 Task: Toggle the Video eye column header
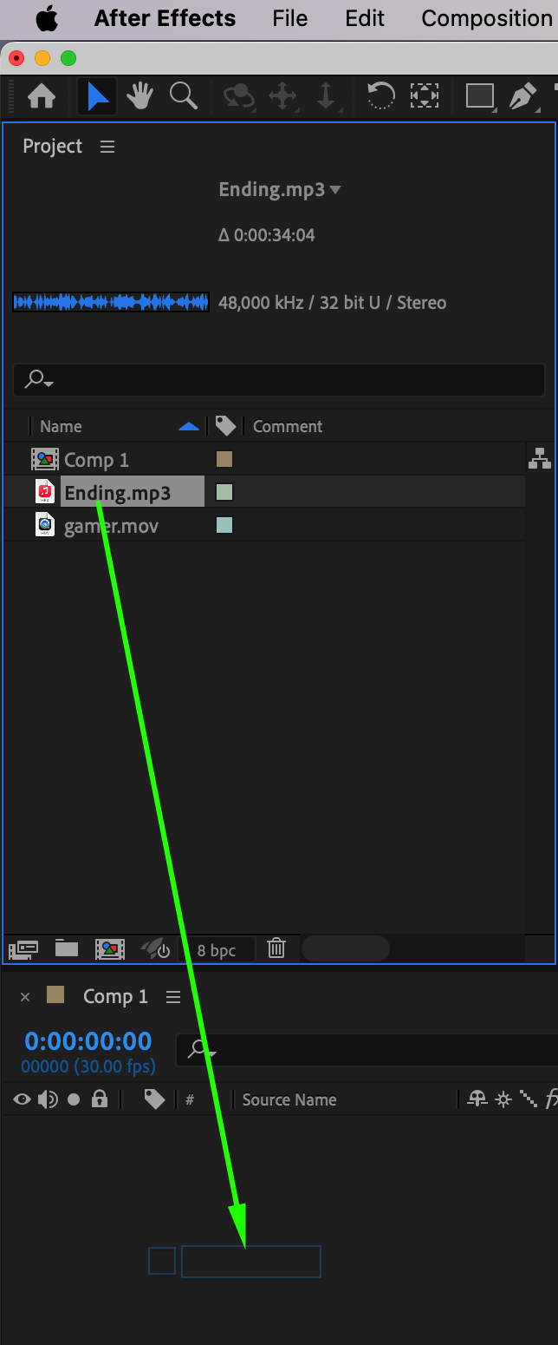23,1099
